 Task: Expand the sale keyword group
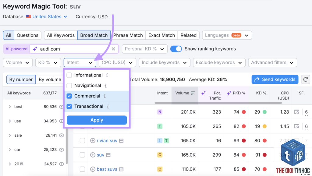pyautogui.click(x=9, y=136)
